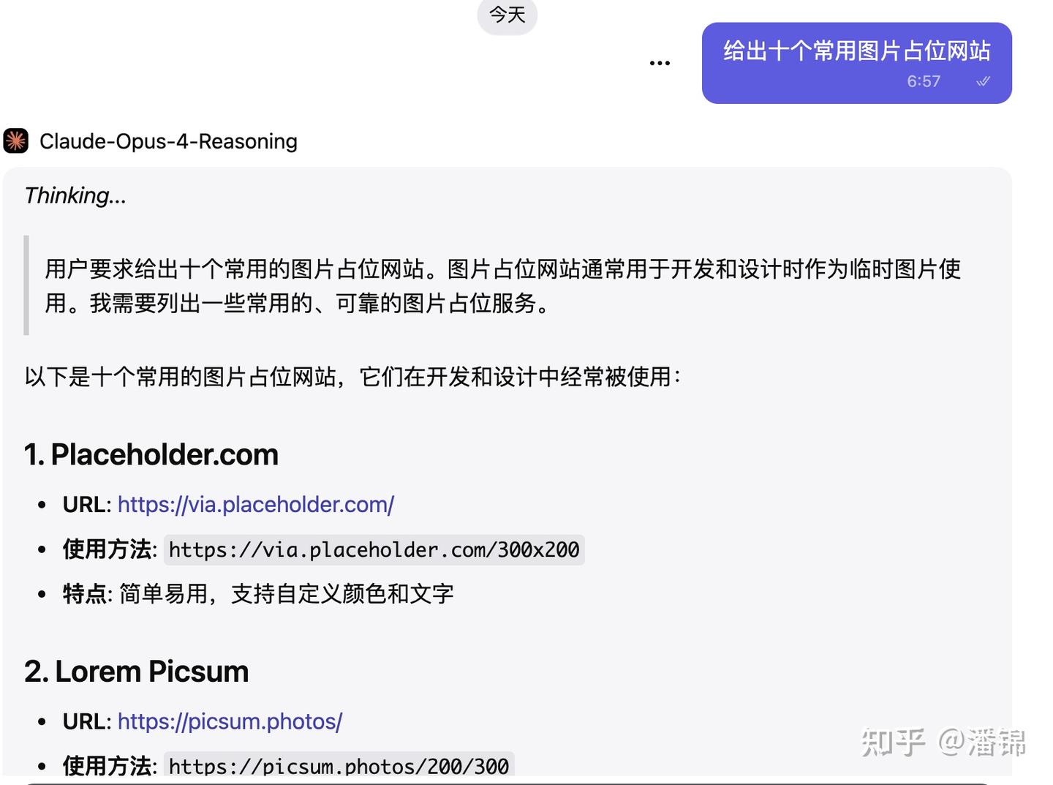Click the horizontal scrollbar at the bottom
Viewport: 1053px width, 785px height.
coord(512,781)
